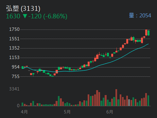Click the 6月 date axis label
The width and height of the screenshot is (157, 118).
point(110,112)
